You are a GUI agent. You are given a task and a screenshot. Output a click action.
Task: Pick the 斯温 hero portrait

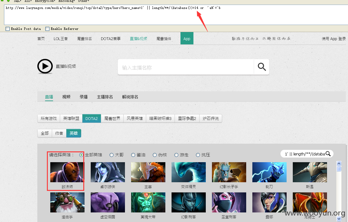click(x=310, y=172)
